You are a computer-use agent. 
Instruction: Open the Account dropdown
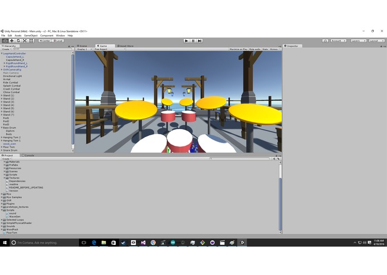[x=339, y=41]
